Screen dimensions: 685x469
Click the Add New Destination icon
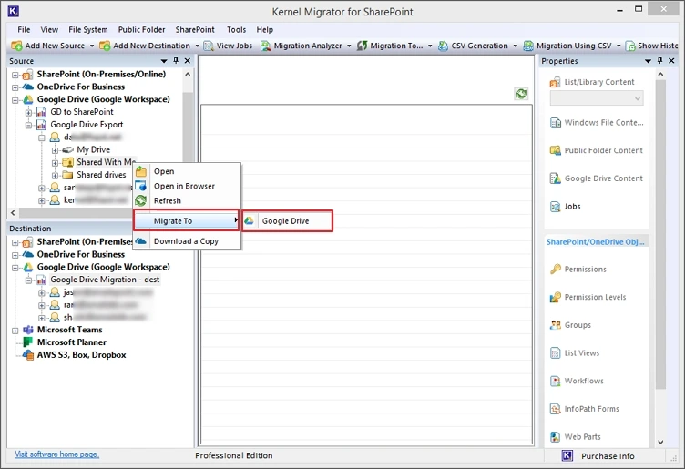(105, 46)
